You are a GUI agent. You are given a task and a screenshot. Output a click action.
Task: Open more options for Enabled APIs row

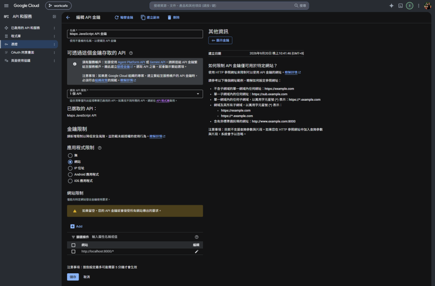[x=54, y=28]
